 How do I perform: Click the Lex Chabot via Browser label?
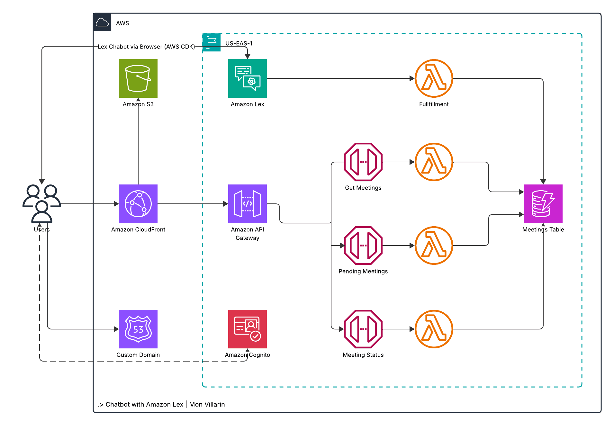[146, 47]
